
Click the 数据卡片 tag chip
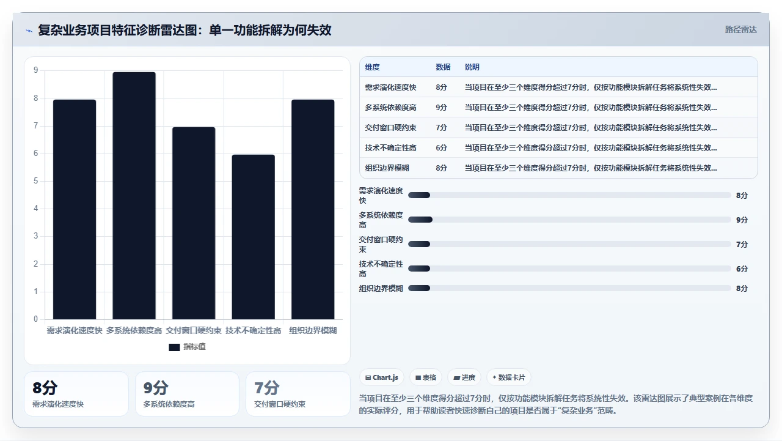[x=509, y=377]
